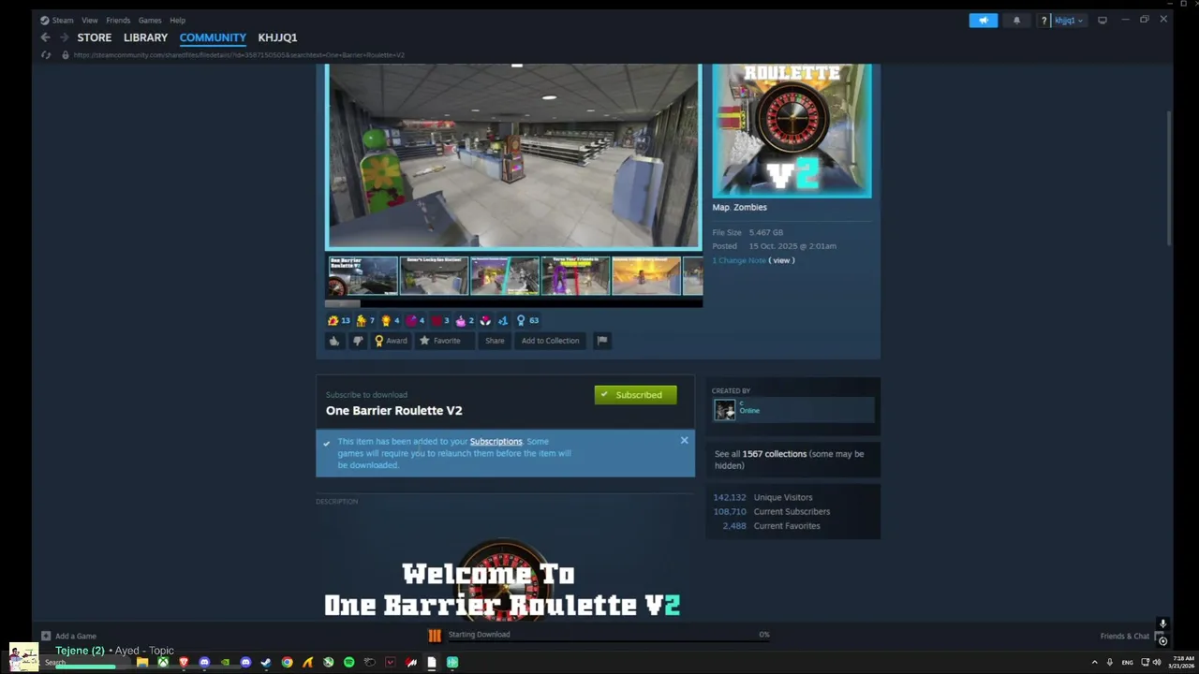Screen dimensions: 1199x674
Task: Open the Subscriptions link in notice
Action: [x=496, y=442]
